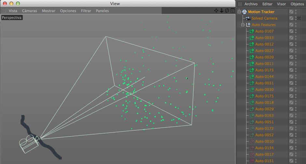Toggle Solved Camera visibility dots
The image size is (306, 164).
click(x=296, y=18)
